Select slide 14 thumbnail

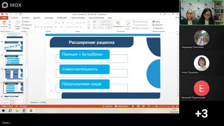(13, 74)
